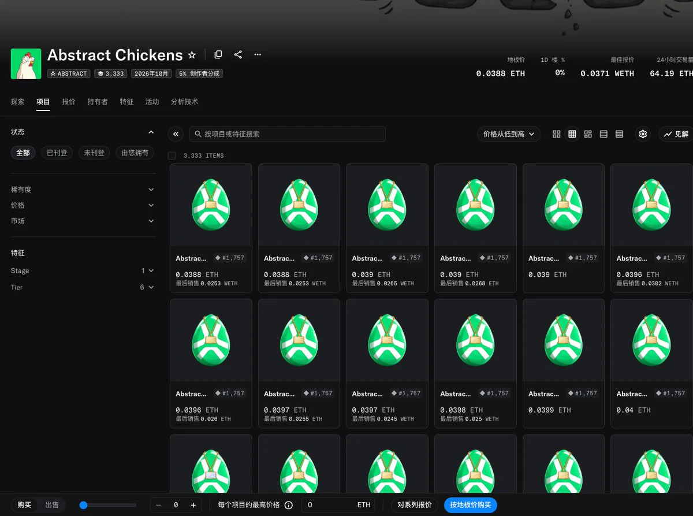Switch to the large 2x2 grid view
This screenshot has width=693, height=516.
[557, 134]
